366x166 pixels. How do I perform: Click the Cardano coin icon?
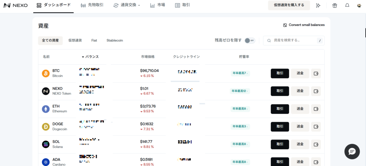[x=46, y=162]
